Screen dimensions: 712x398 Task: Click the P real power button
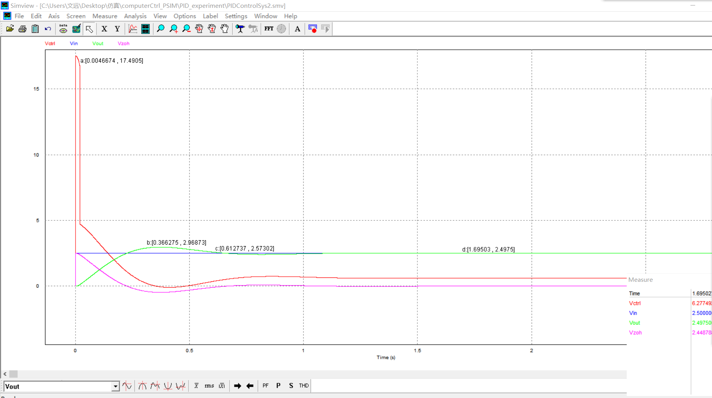click(278, 386)
